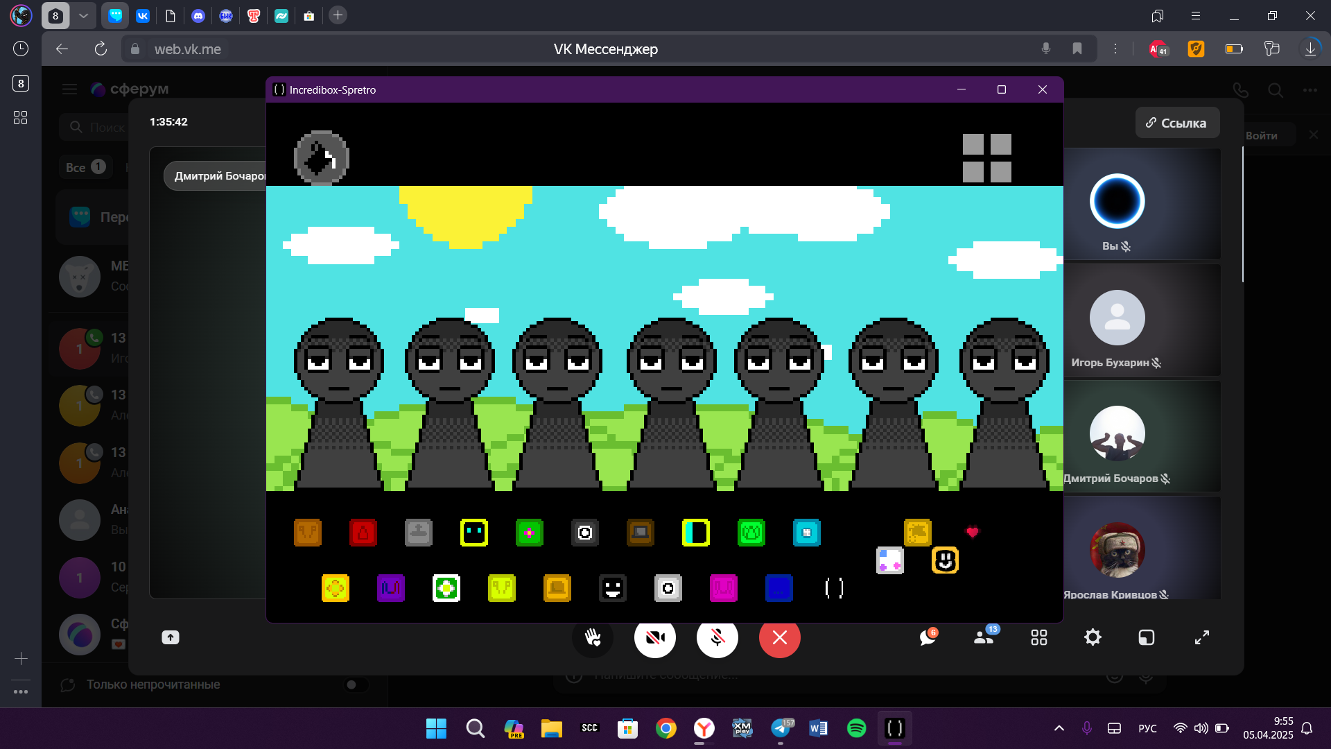
Task: Click the РУС language indicator
Action: (x=1147, y=728)
